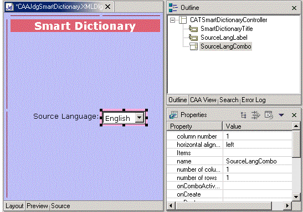Click the Properties panel header icon

tap(173, 115)
